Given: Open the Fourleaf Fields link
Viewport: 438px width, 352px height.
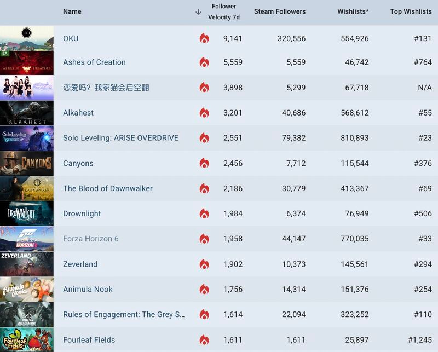Looking at the screenshot, I should [89, 340].
